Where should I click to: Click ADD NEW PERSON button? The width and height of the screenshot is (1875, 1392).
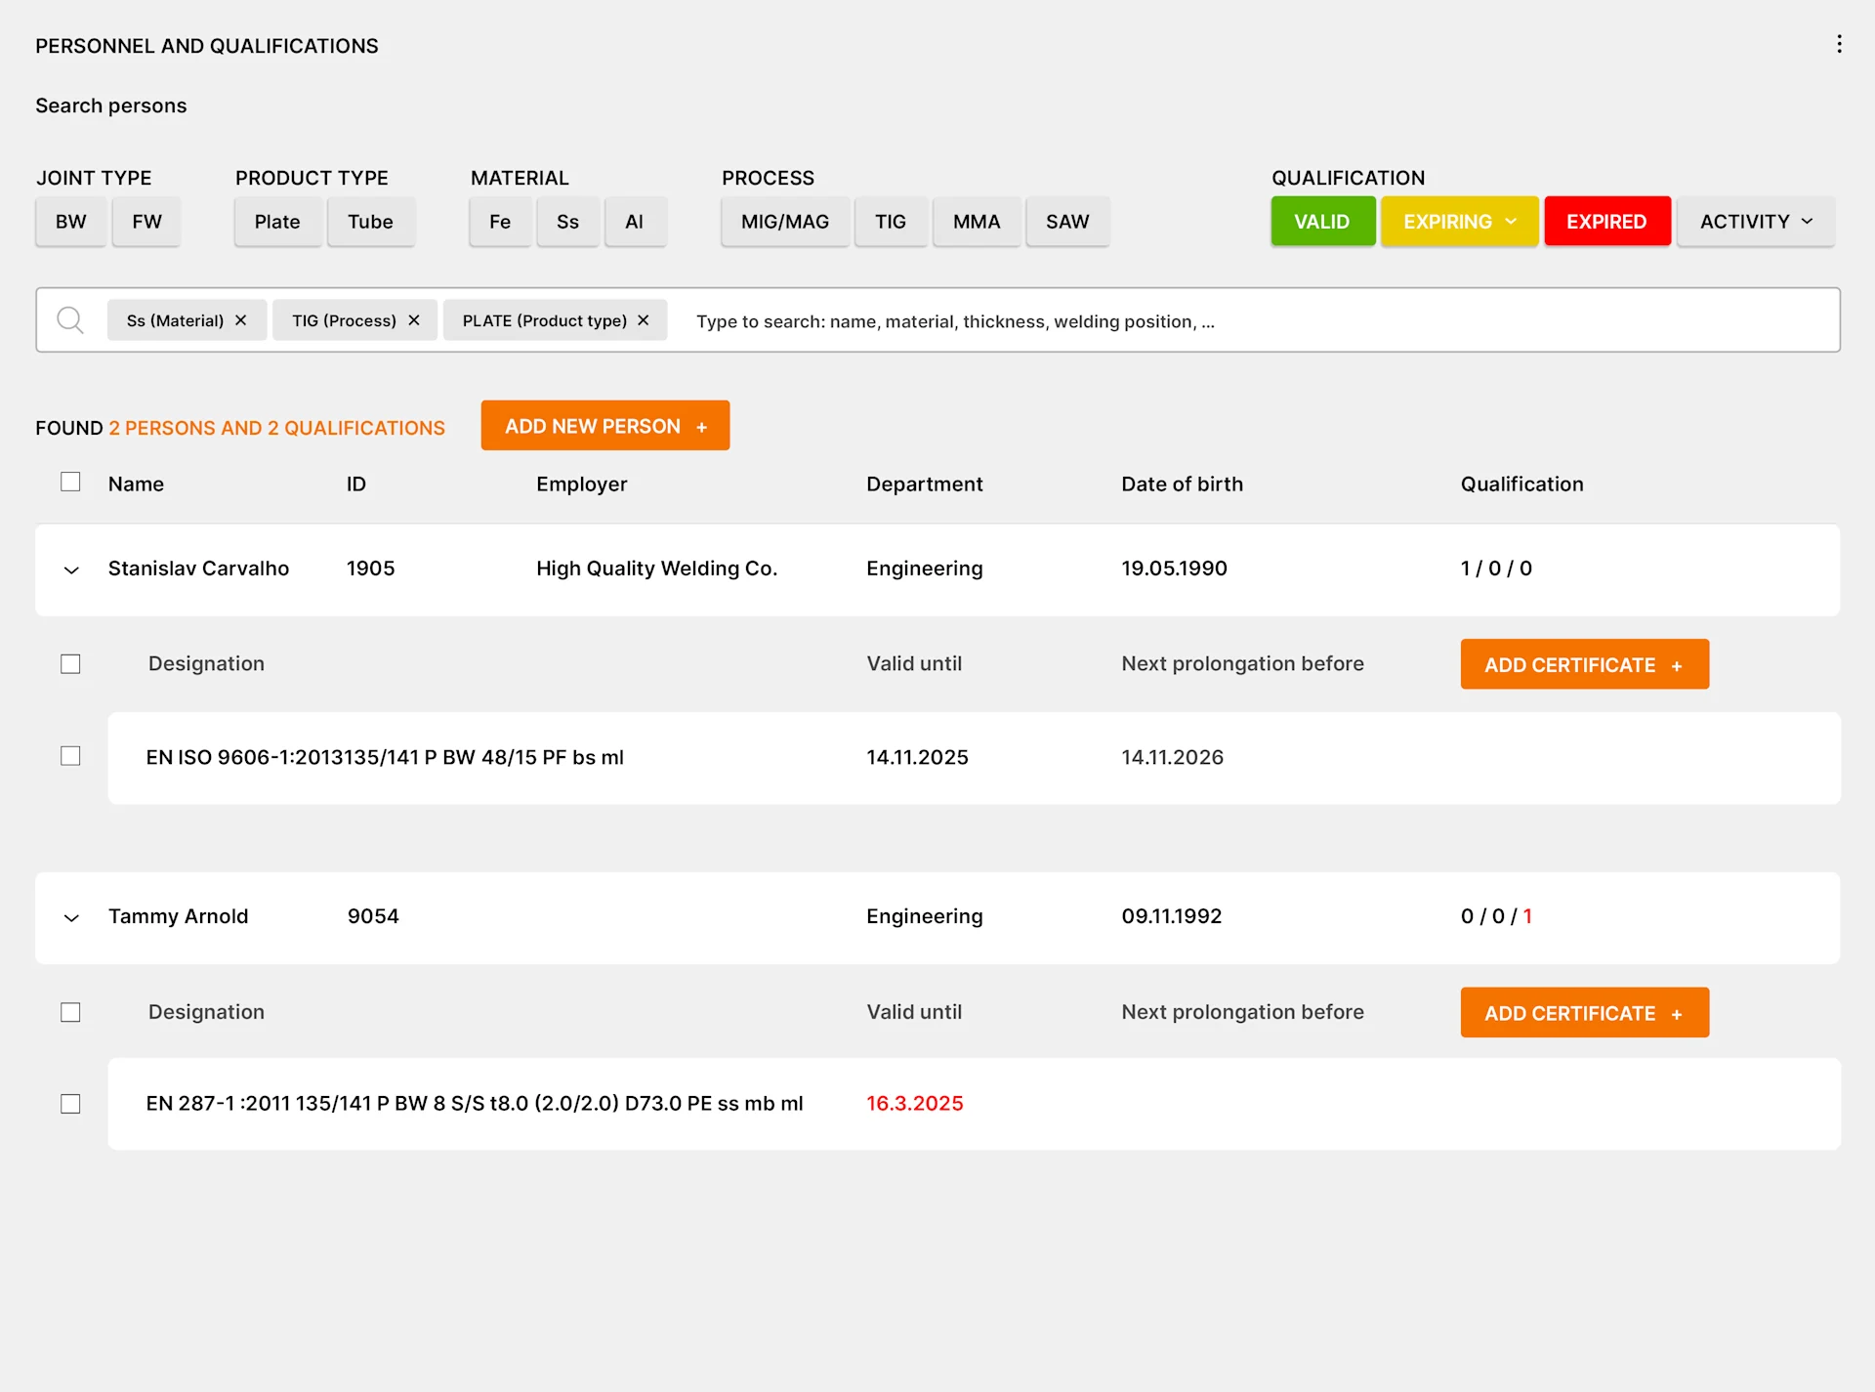(x=605, y=426)
